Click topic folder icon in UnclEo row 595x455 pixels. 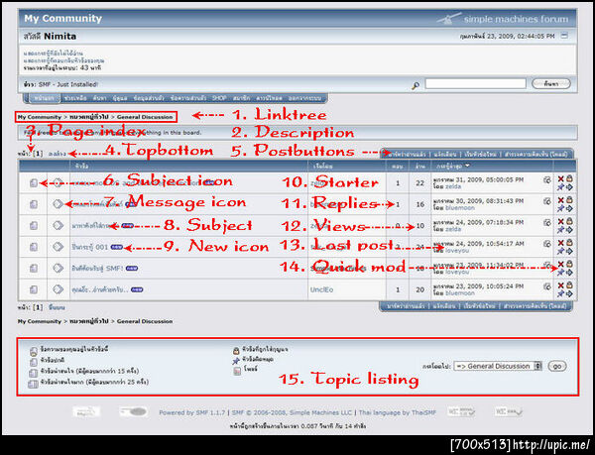(x=34, y=289)
